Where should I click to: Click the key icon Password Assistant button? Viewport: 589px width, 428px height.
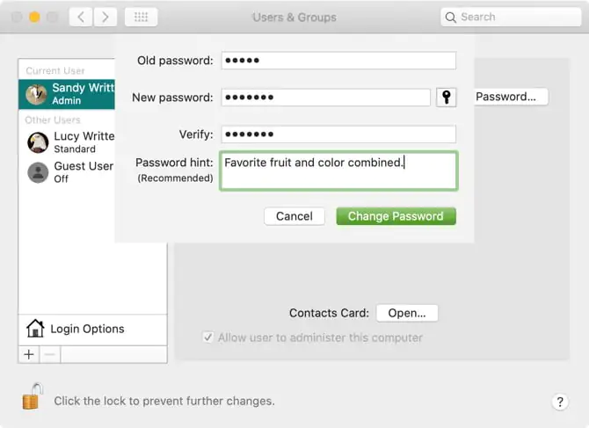[447, 98]
